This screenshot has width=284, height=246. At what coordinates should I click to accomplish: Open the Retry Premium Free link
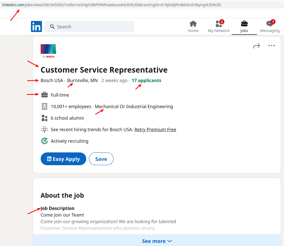(155, 130)
